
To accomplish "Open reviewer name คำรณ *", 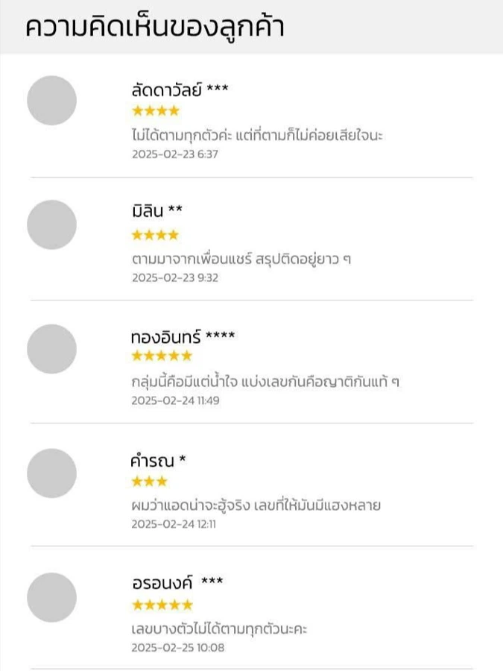I will 158,461.
